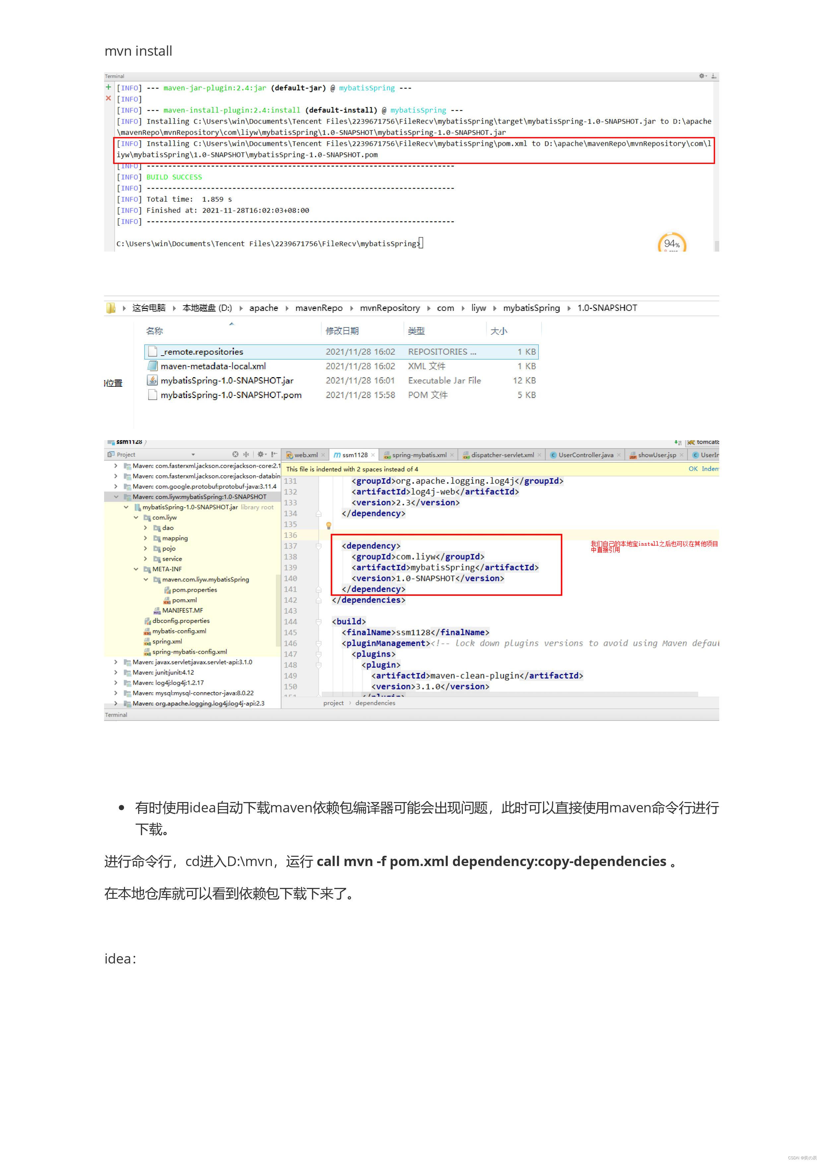The height and width of the screenshot is (1163, 822).
Task: Click the hide terminal panel download icon
Action: coord(714,76)
